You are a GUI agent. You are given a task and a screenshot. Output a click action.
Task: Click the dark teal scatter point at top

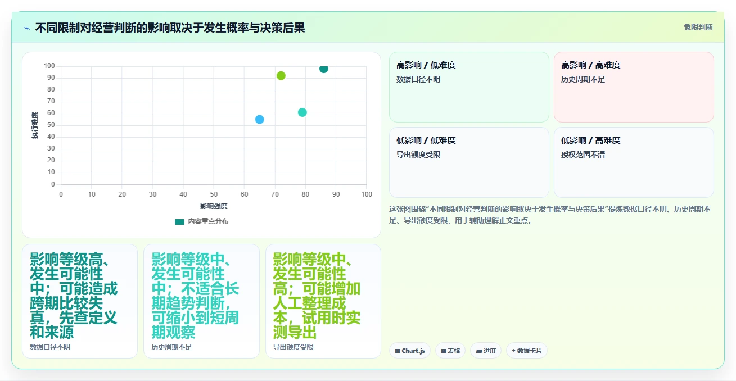[324, 69]
